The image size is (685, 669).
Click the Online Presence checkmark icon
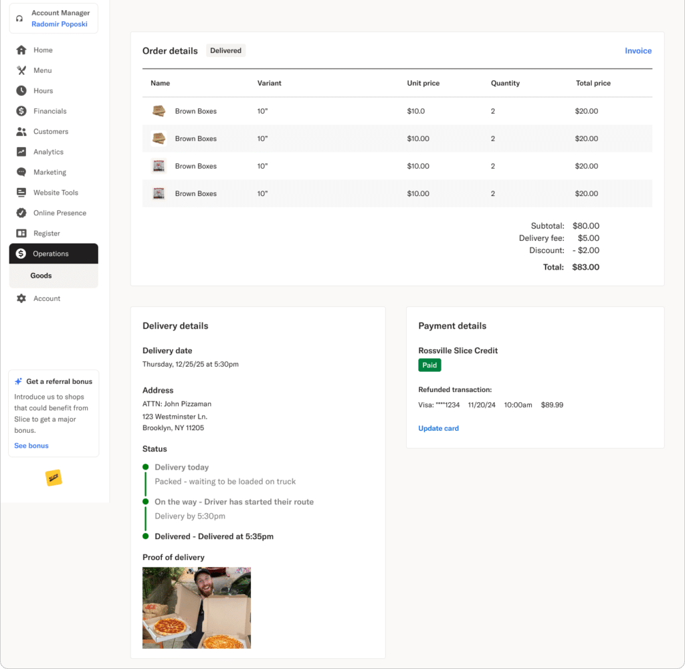[21, 213]
